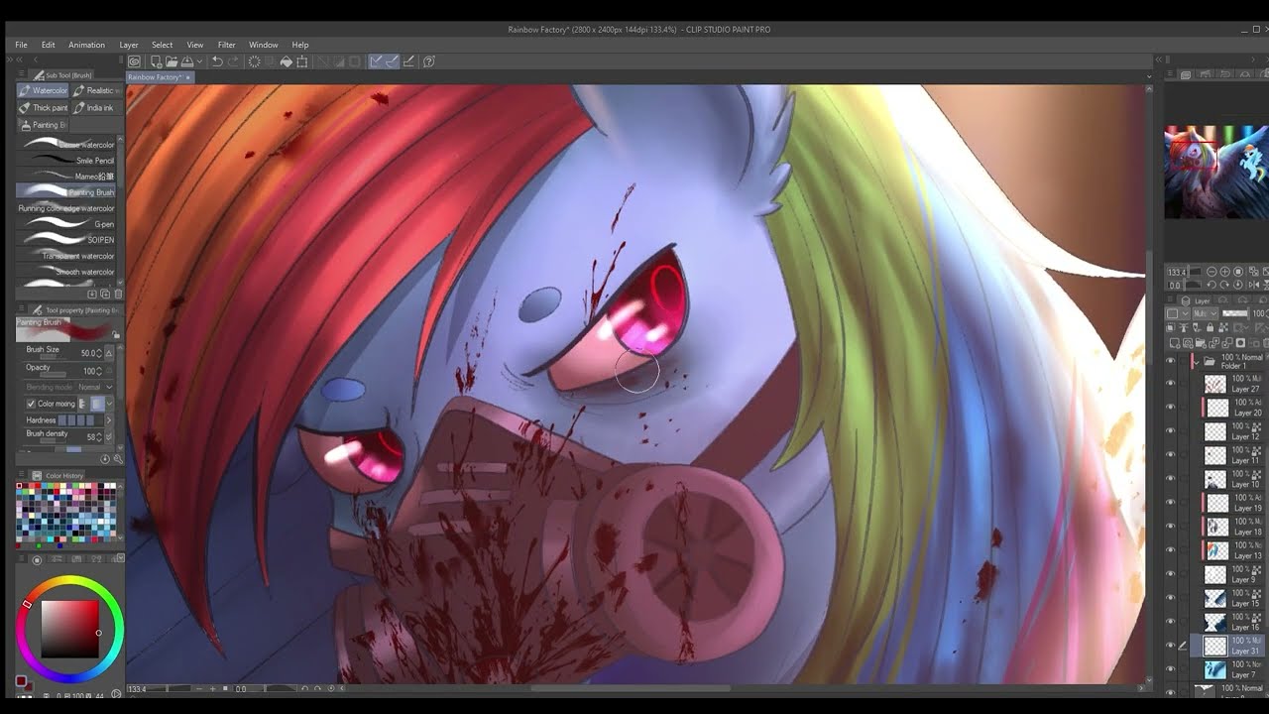Select the Watercolor sub tool group
This screenshot has height=714, width=1269.
43,90
